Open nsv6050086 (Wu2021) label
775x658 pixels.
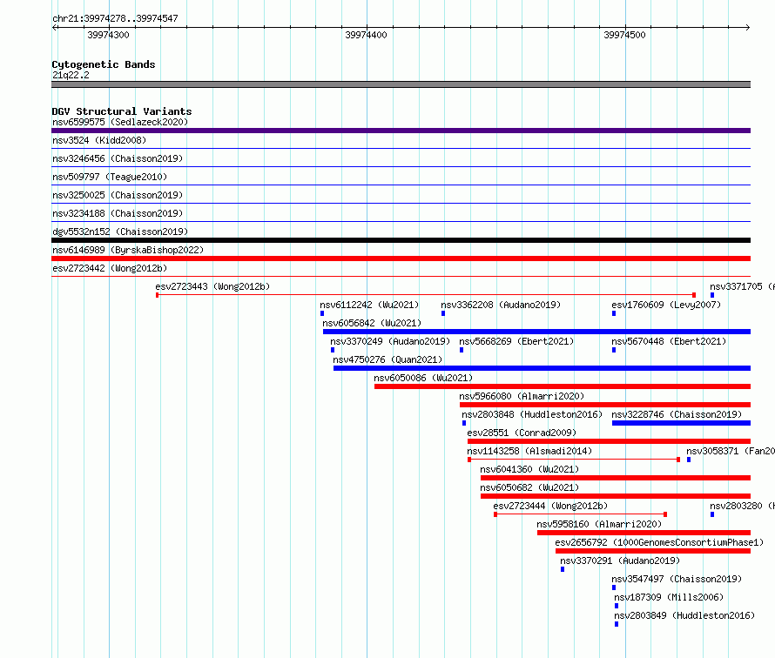(423, 378)
